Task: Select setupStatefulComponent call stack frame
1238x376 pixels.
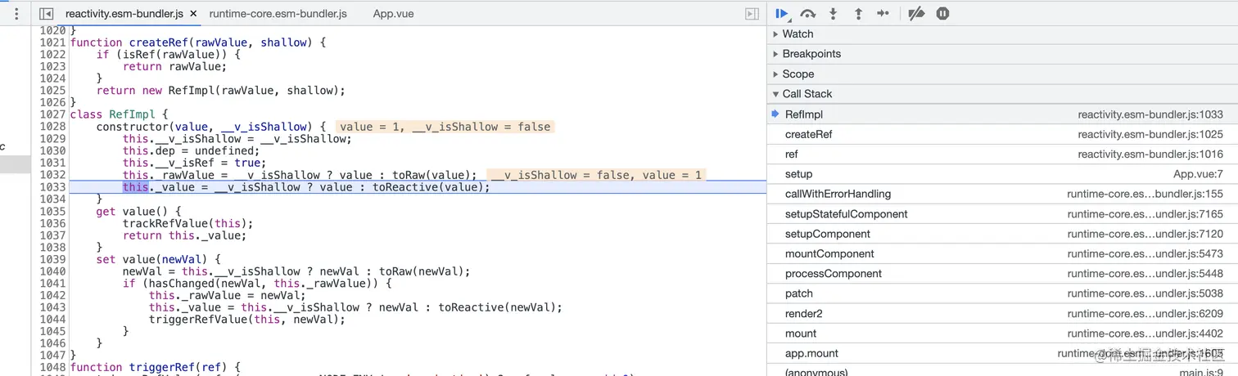Action: (1002, 214)
